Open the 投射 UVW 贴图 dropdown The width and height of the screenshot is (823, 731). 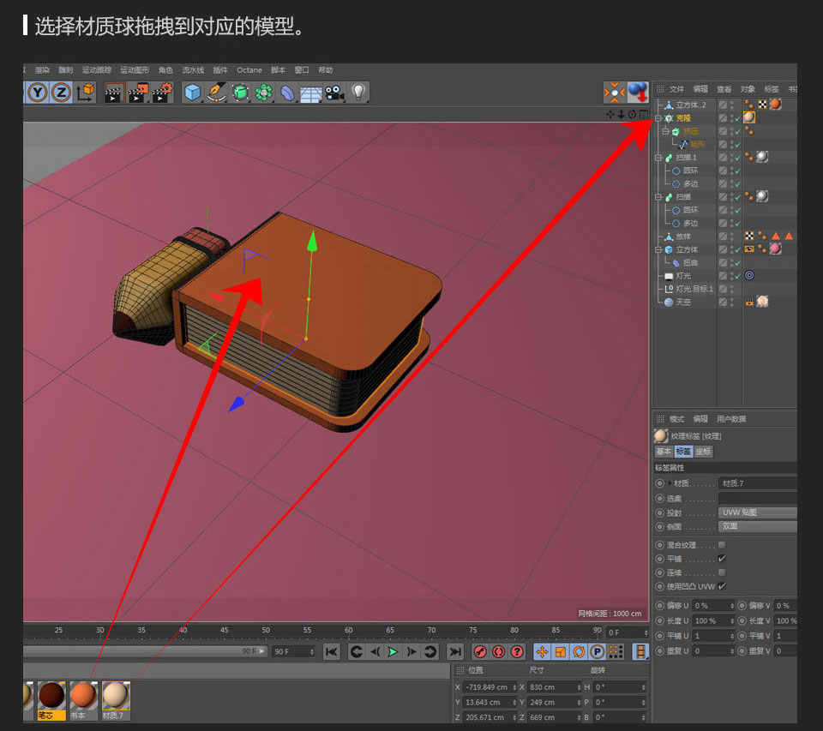[757, 512]
